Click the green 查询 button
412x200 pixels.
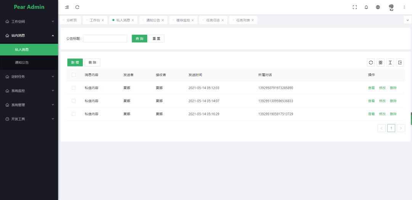(x=139, y=39)
